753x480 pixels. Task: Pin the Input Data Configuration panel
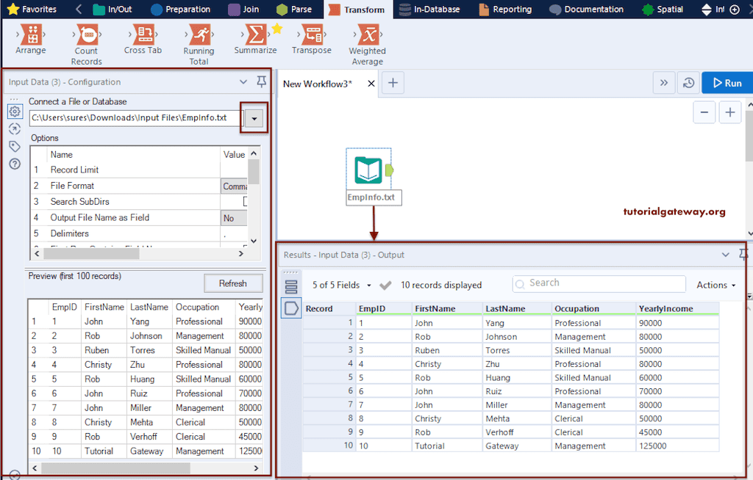point(261,81)
